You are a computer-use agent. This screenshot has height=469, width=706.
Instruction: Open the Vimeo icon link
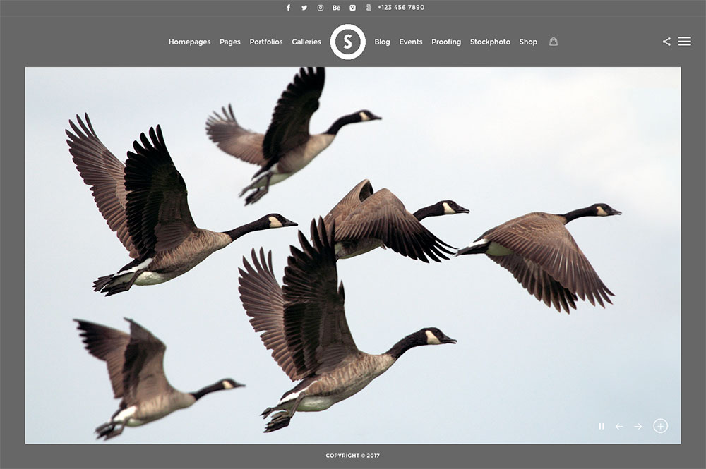point(352,8)
